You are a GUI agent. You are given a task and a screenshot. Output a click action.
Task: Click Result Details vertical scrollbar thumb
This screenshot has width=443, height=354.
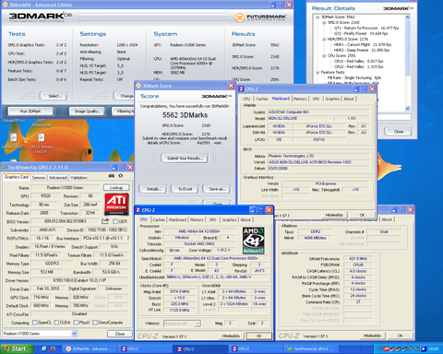point(408,48)
